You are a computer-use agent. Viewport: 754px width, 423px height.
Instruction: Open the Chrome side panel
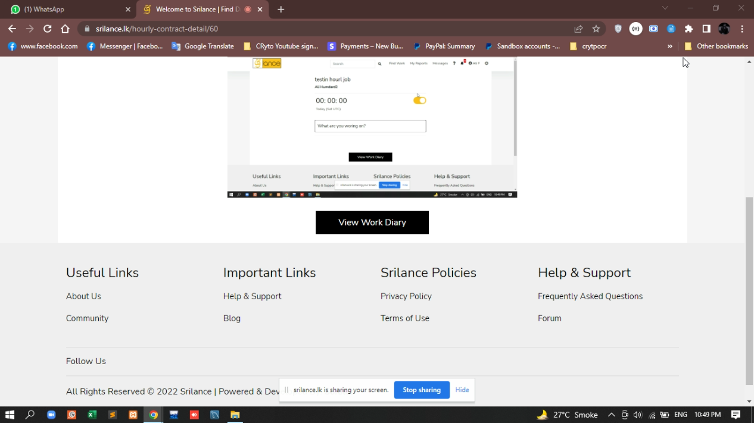(706, 29)
